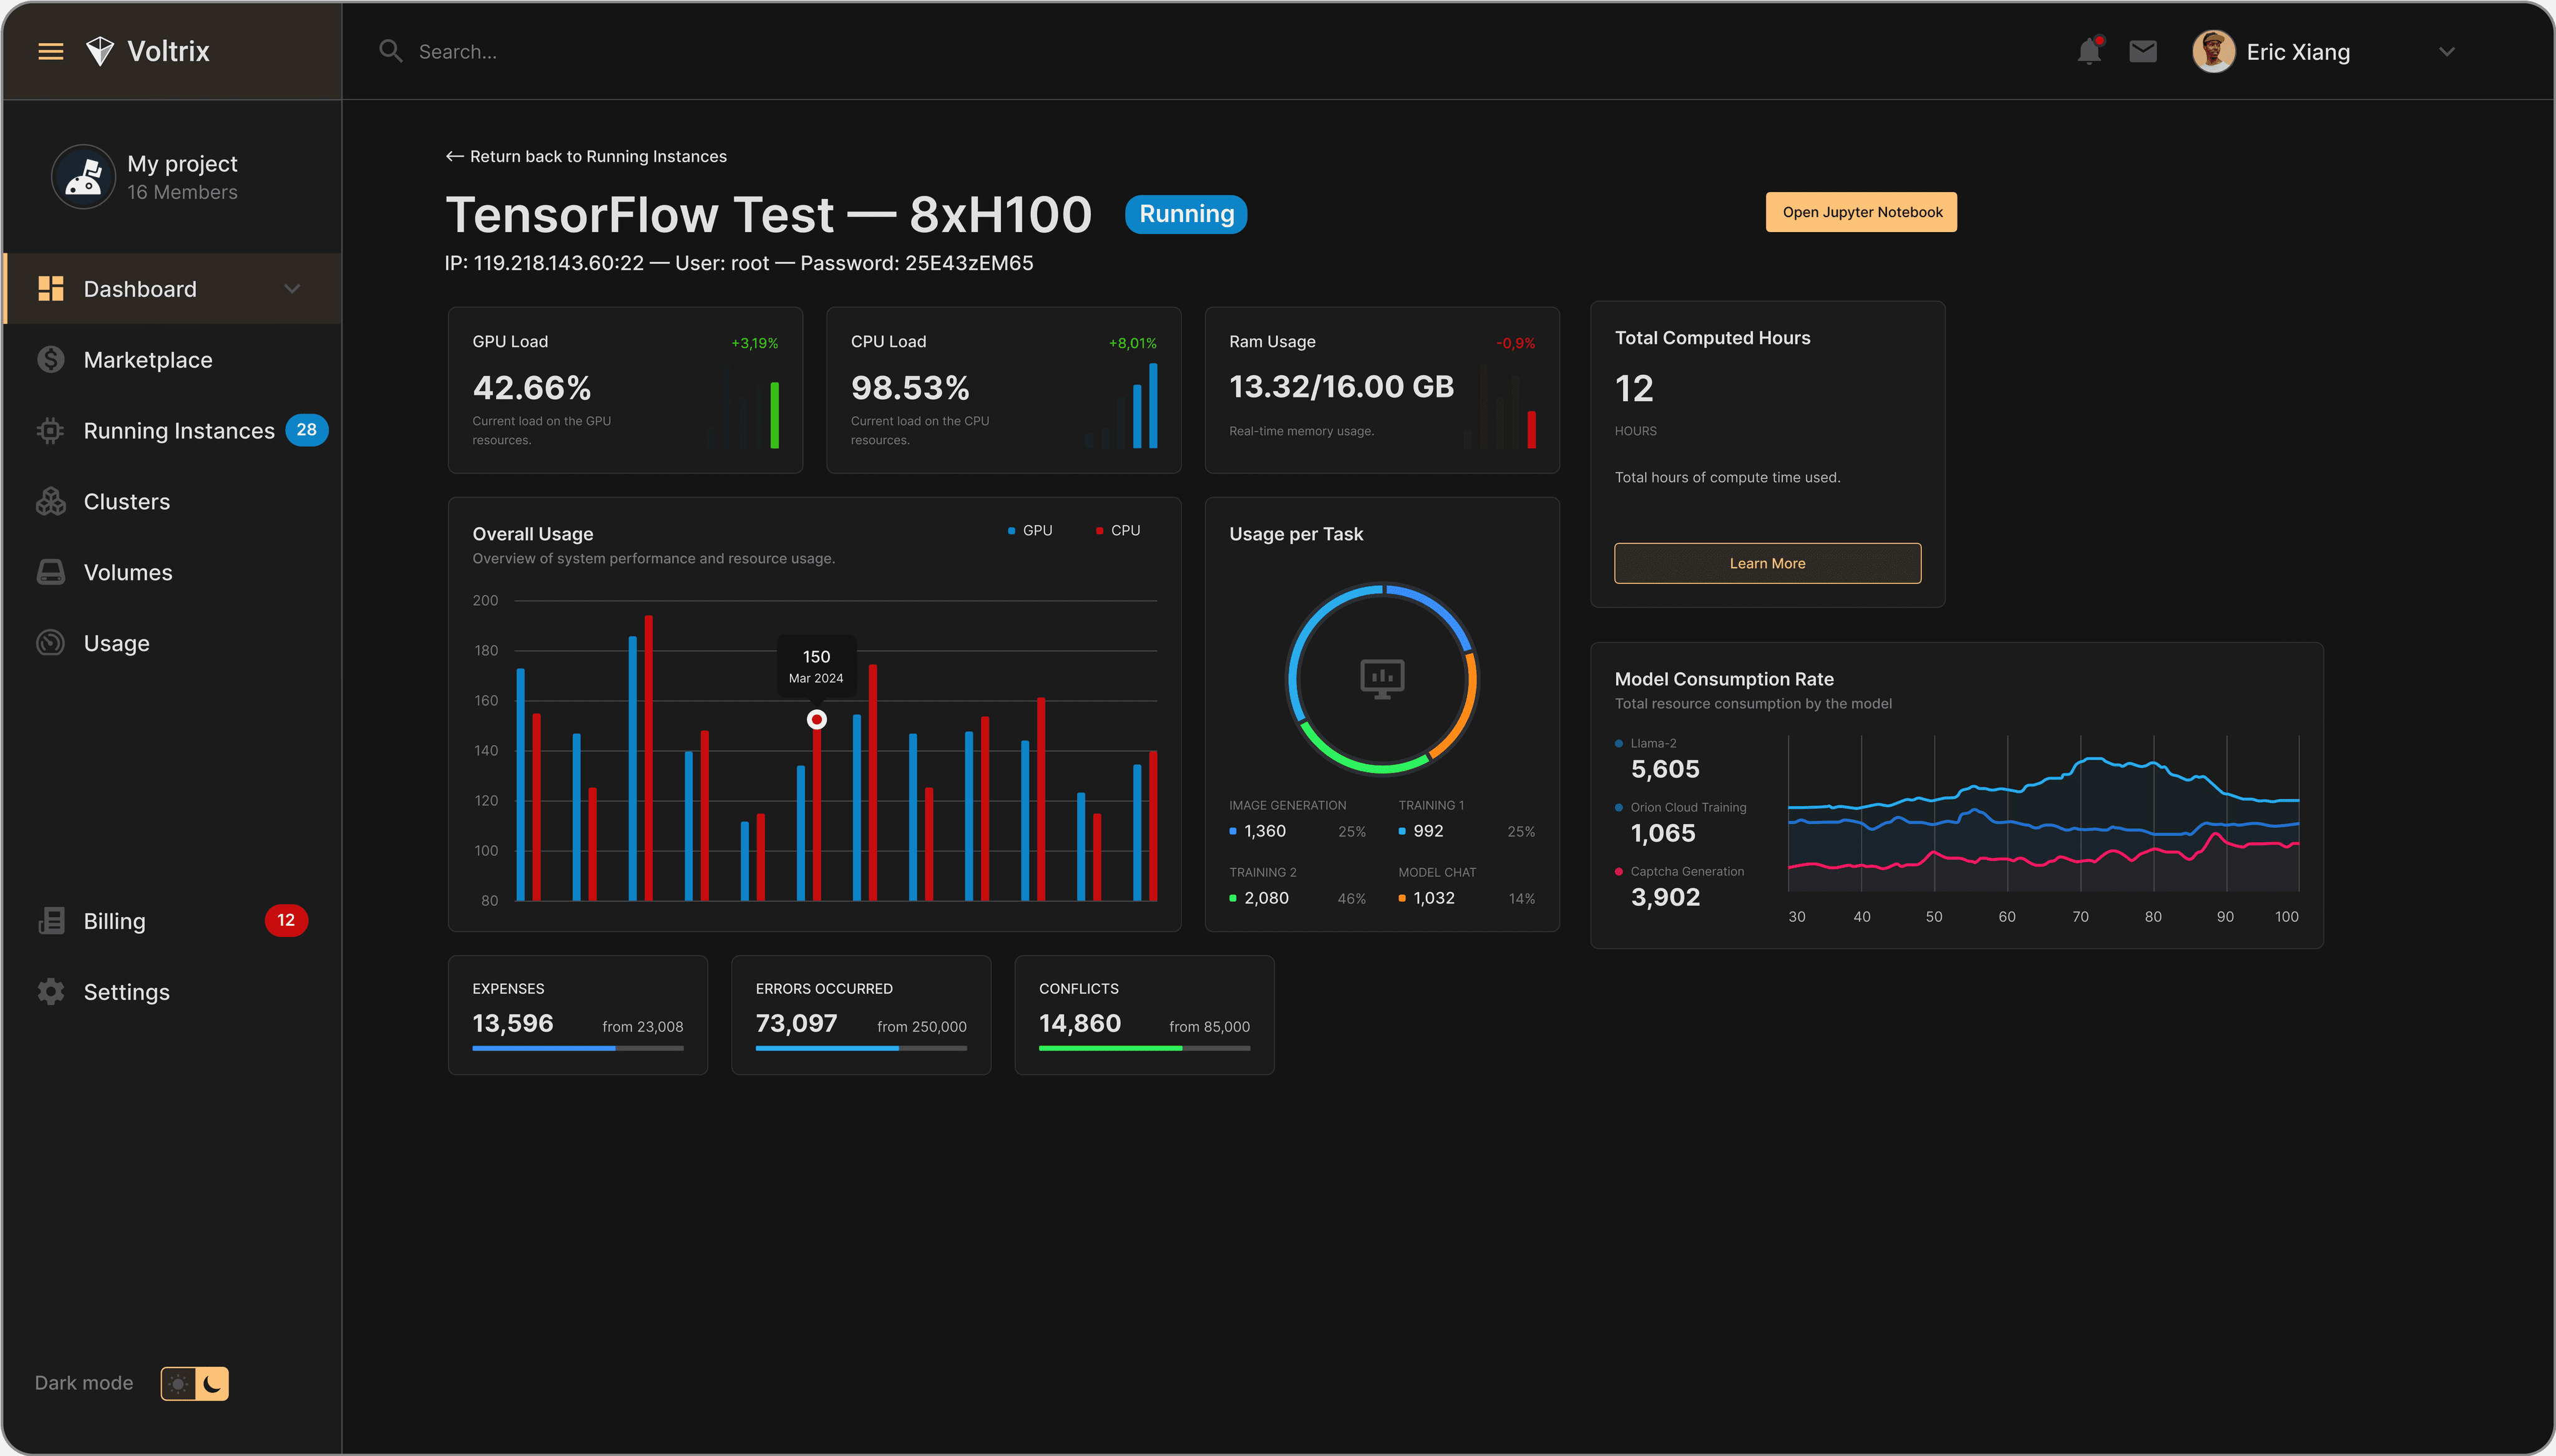Click the Voltrix diamond logo
This screenshot has width=2556, height=1456.
pos(100,51)
